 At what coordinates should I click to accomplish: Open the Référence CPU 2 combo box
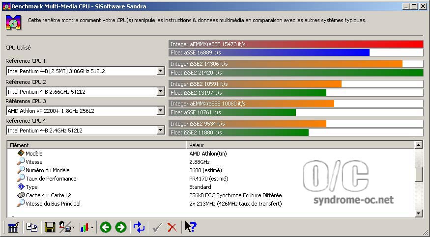tap(161, 91)
